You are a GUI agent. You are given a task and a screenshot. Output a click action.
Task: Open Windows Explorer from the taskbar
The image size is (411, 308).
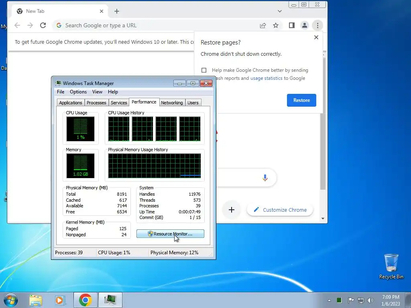tap(36, 300)
